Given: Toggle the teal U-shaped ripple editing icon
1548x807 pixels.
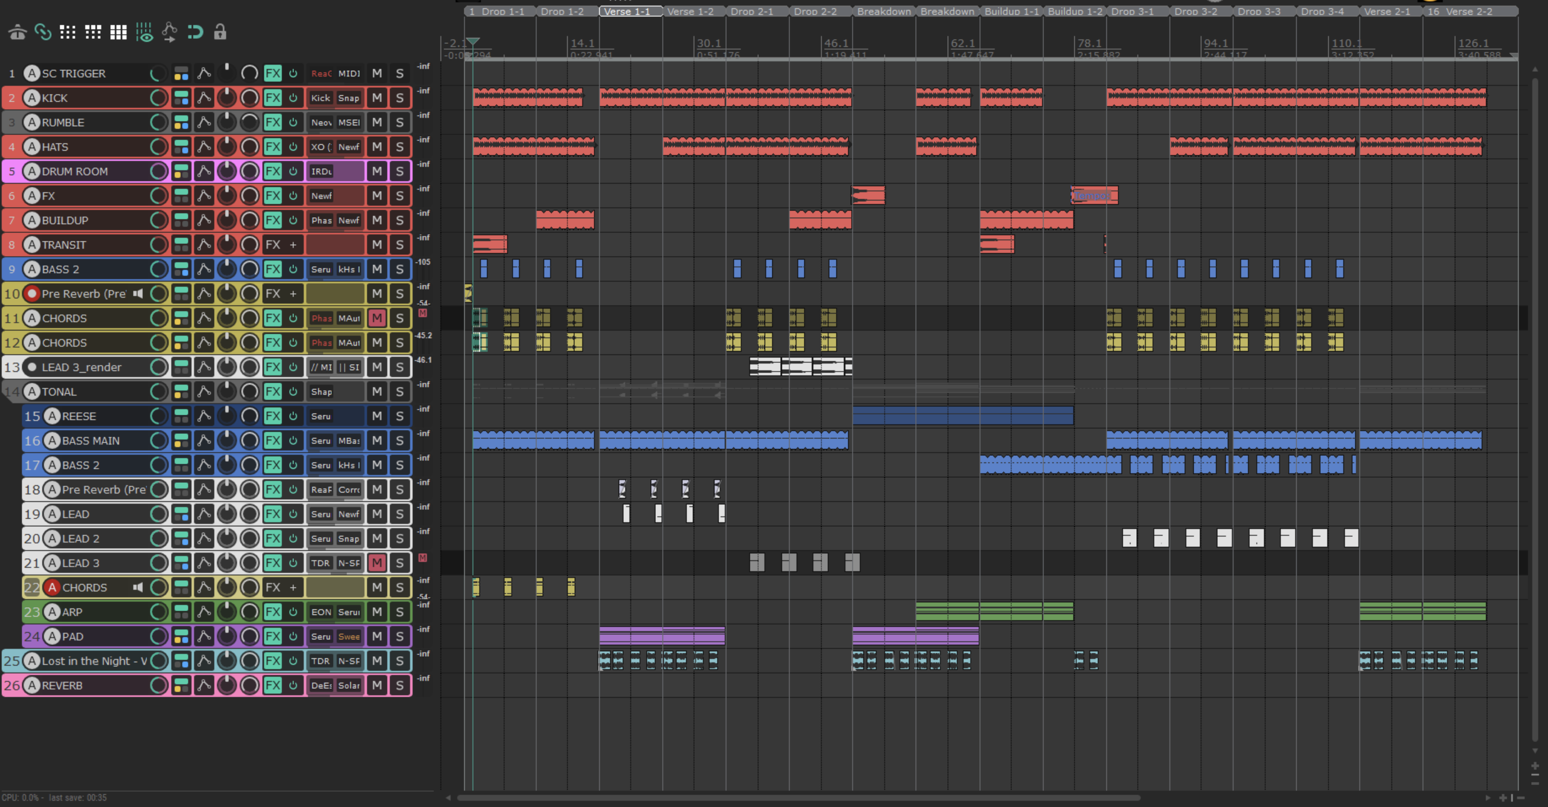Looking at the screenshot, I should 195,32.
